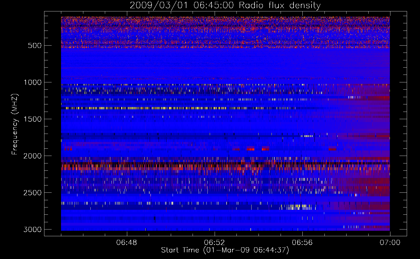Click the 1000 frequency tick label
420x259 pixels.
coord(33,82)
